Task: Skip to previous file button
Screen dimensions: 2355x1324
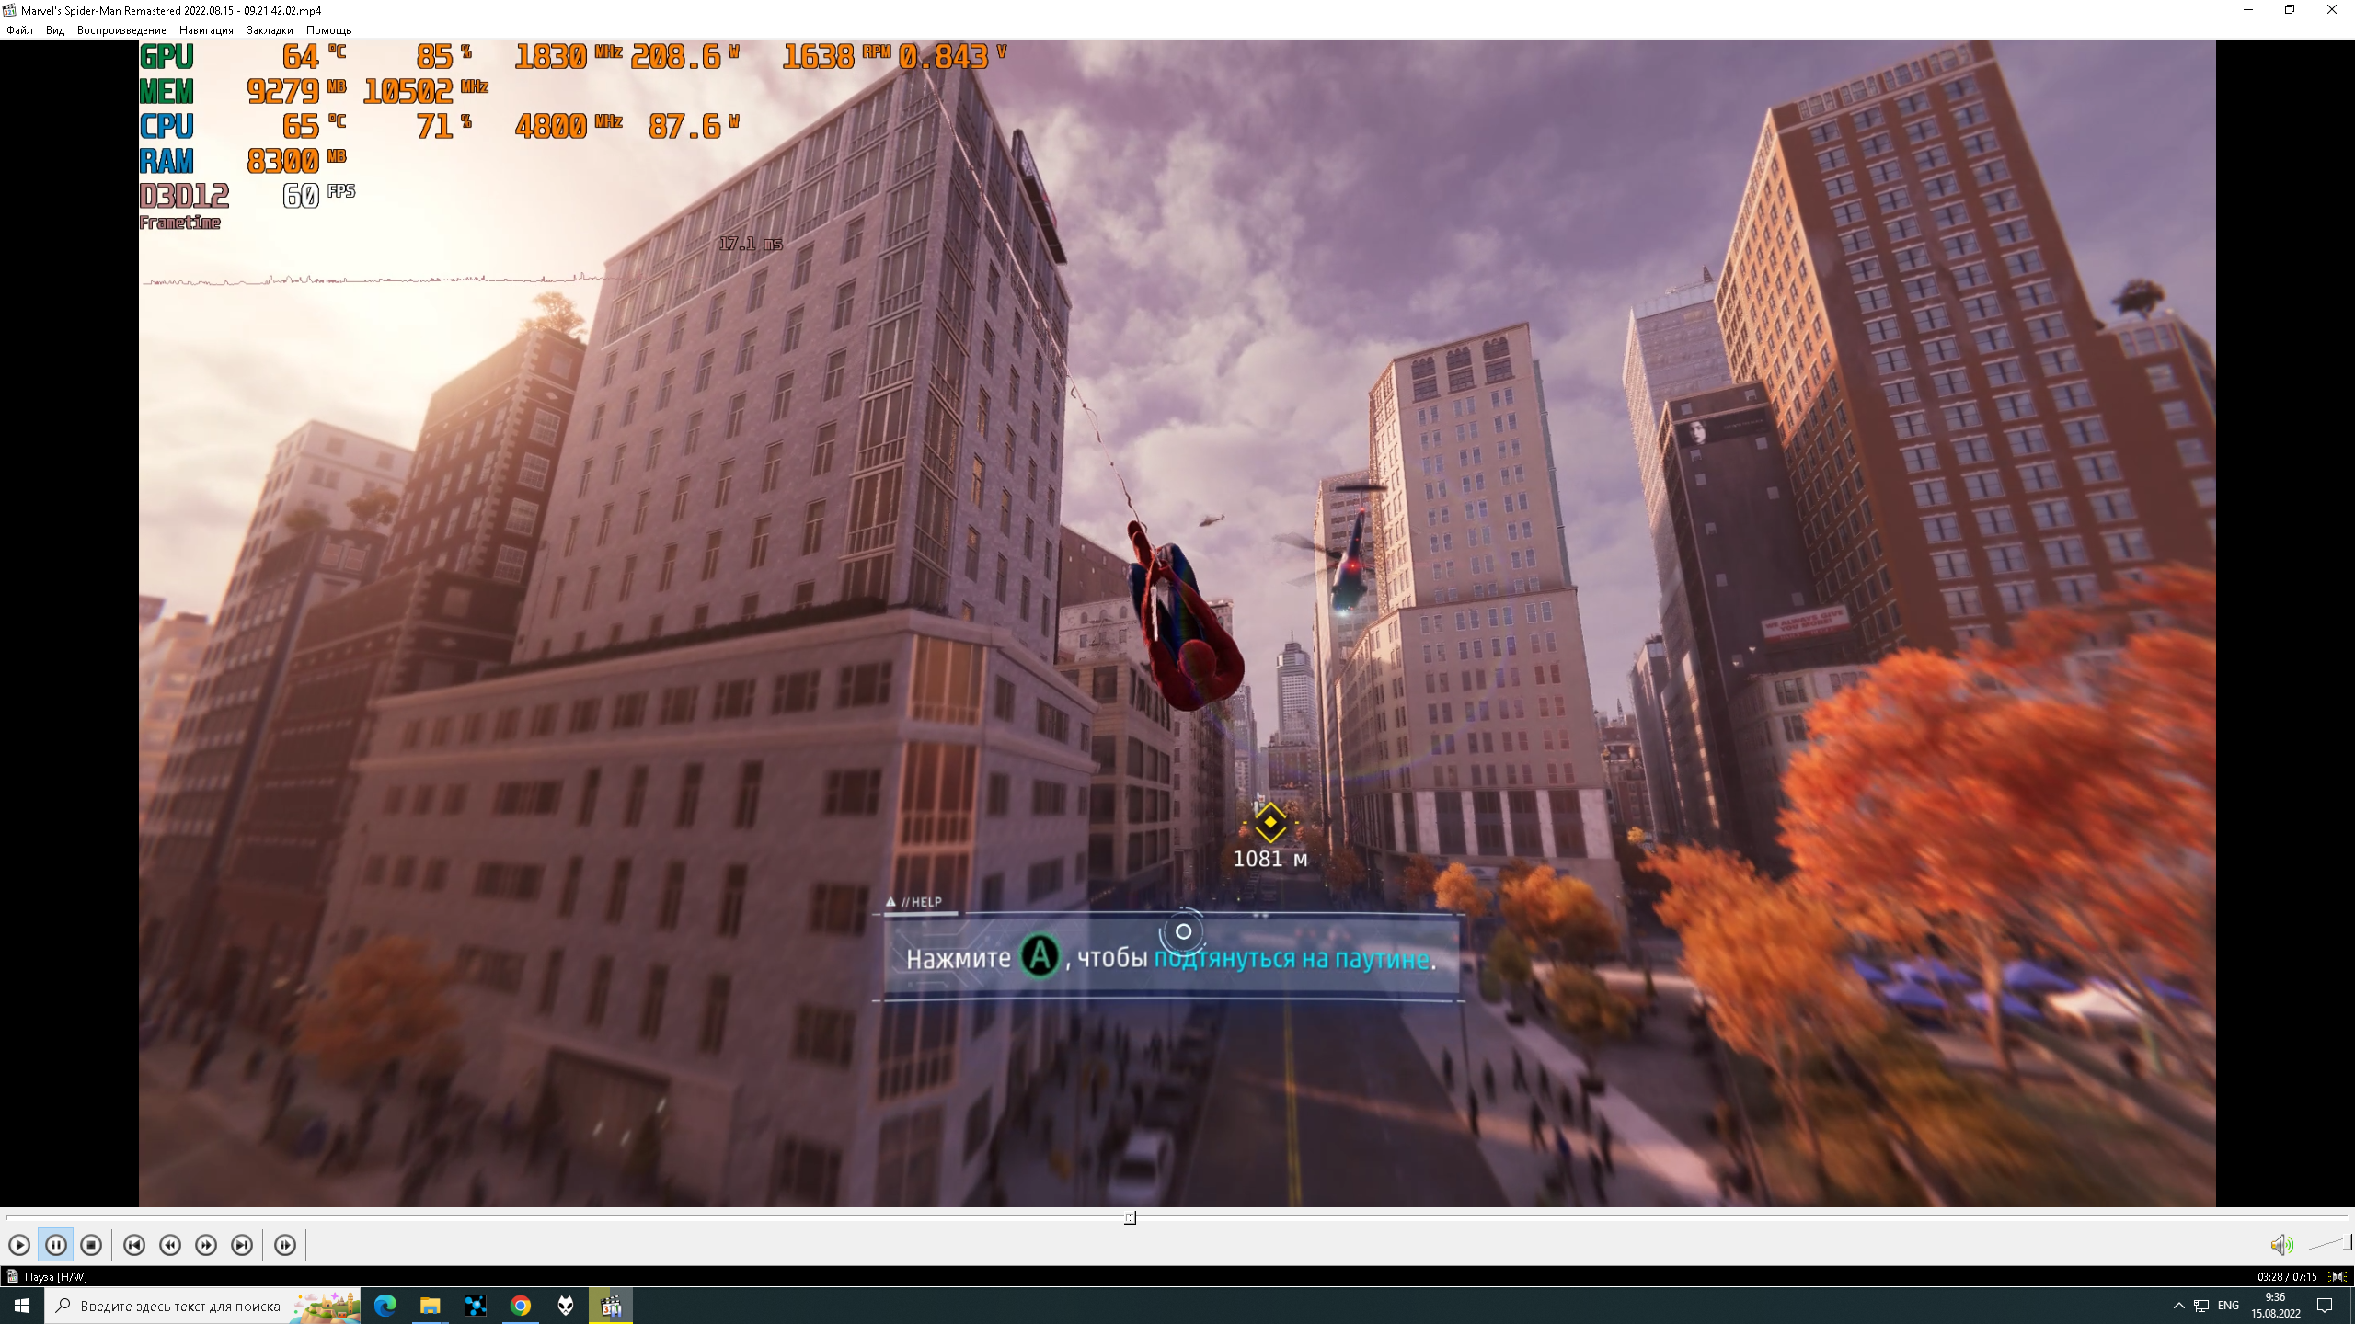Action: click(134, 1245)
